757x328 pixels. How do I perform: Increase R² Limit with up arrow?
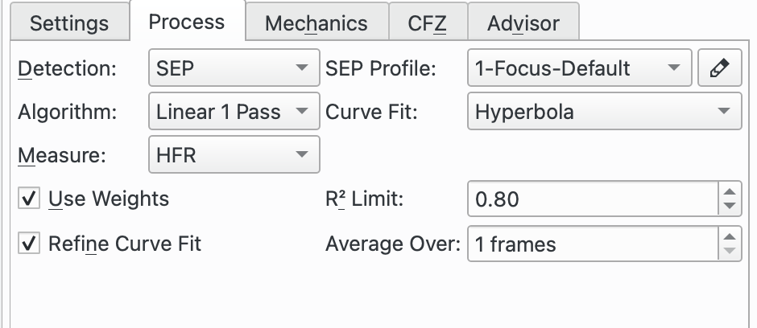point(730,191)
